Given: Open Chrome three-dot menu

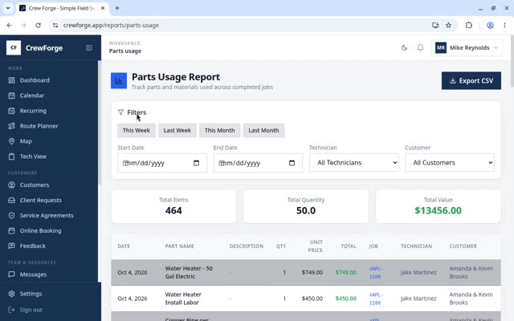Looking at the screenshot, I should (x=504, y=25).
